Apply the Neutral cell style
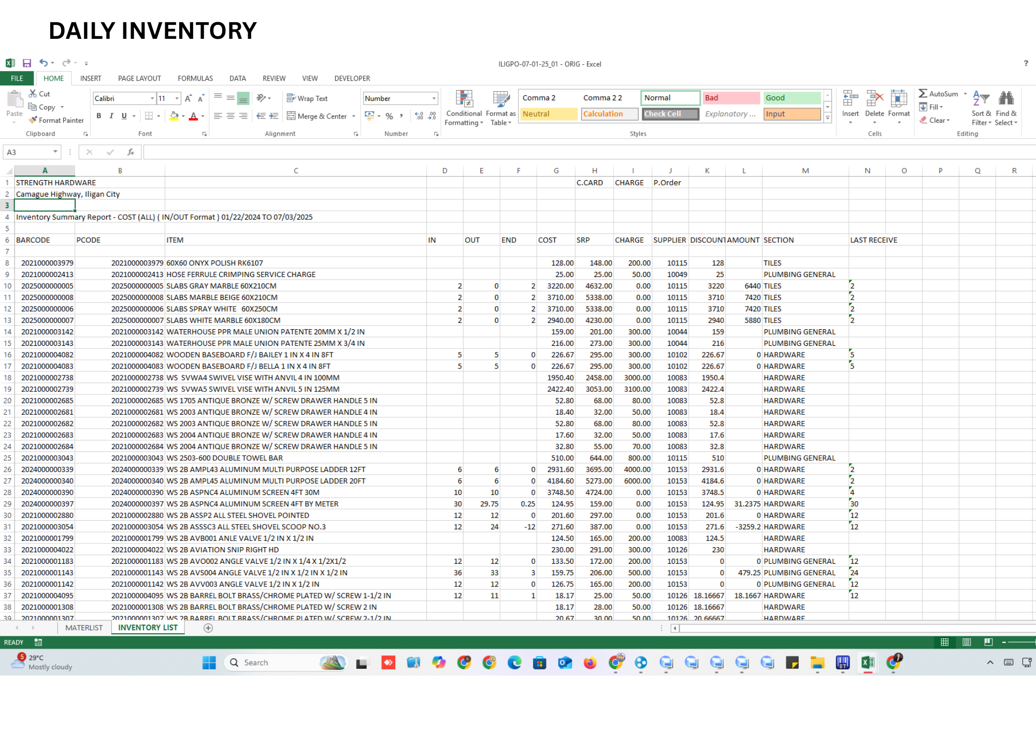Image resolution: width=1036 pixels, height=732 pixels. [x=549, y=114]
